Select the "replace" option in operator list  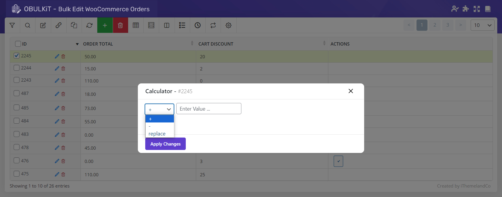point(157,134)
